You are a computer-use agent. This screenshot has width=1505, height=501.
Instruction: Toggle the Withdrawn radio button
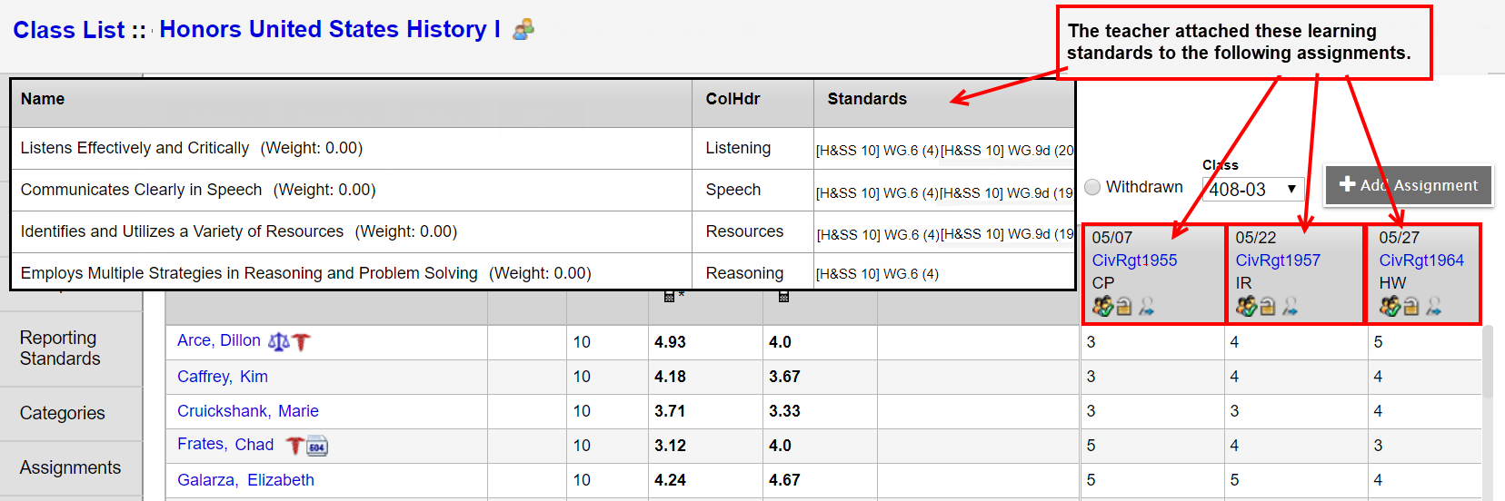1092,187
